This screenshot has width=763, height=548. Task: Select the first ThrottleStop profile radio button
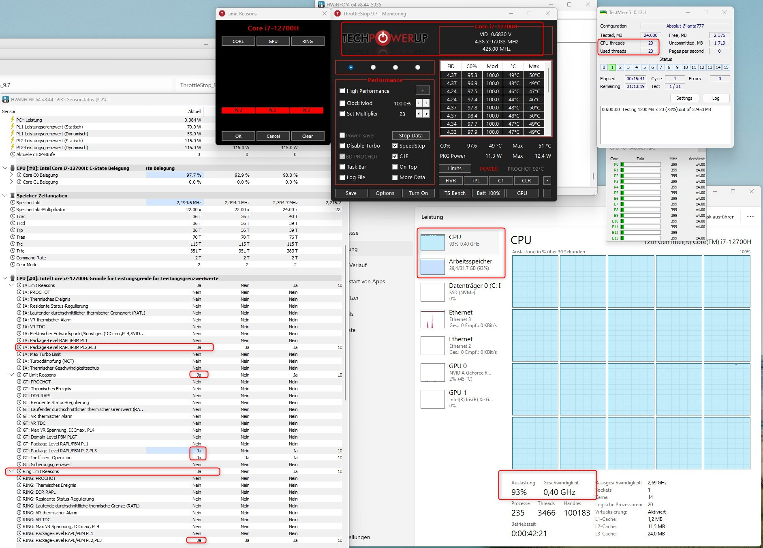(351, 67)
